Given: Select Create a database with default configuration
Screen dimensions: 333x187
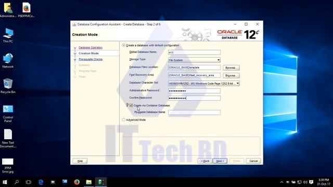Looking at the screenshot, I should click(124, 45).
